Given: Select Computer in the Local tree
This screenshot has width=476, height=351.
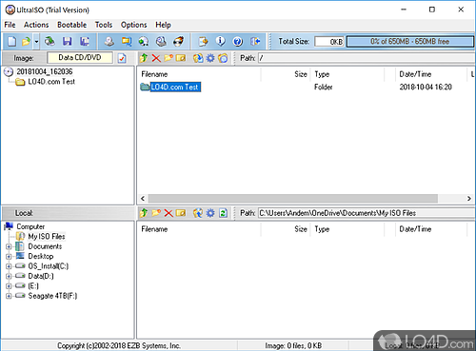Looking at the screenshot, I should coord(30,226).
